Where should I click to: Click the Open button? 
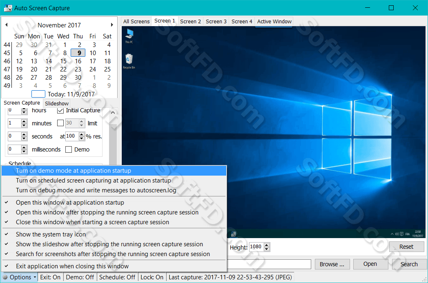click(370, 264)
